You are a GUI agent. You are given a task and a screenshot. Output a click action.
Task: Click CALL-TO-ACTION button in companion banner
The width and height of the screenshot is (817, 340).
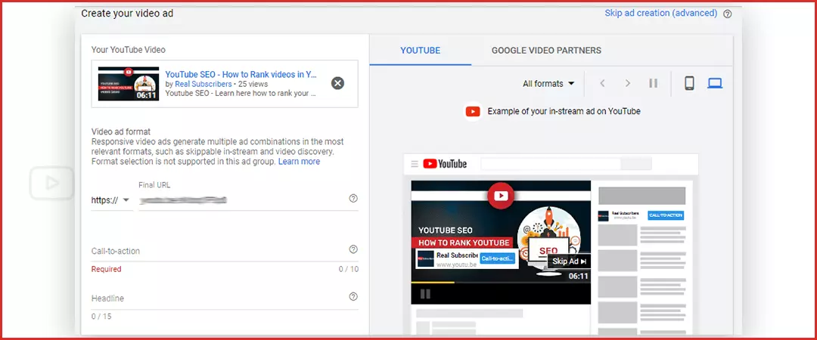point(666,215)
